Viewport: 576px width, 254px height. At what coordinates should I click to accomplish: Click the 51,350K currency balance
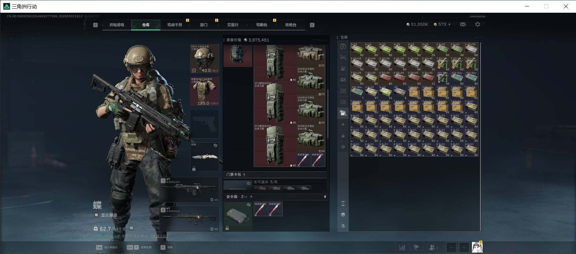pyautogui.click(x=417, y=24)
